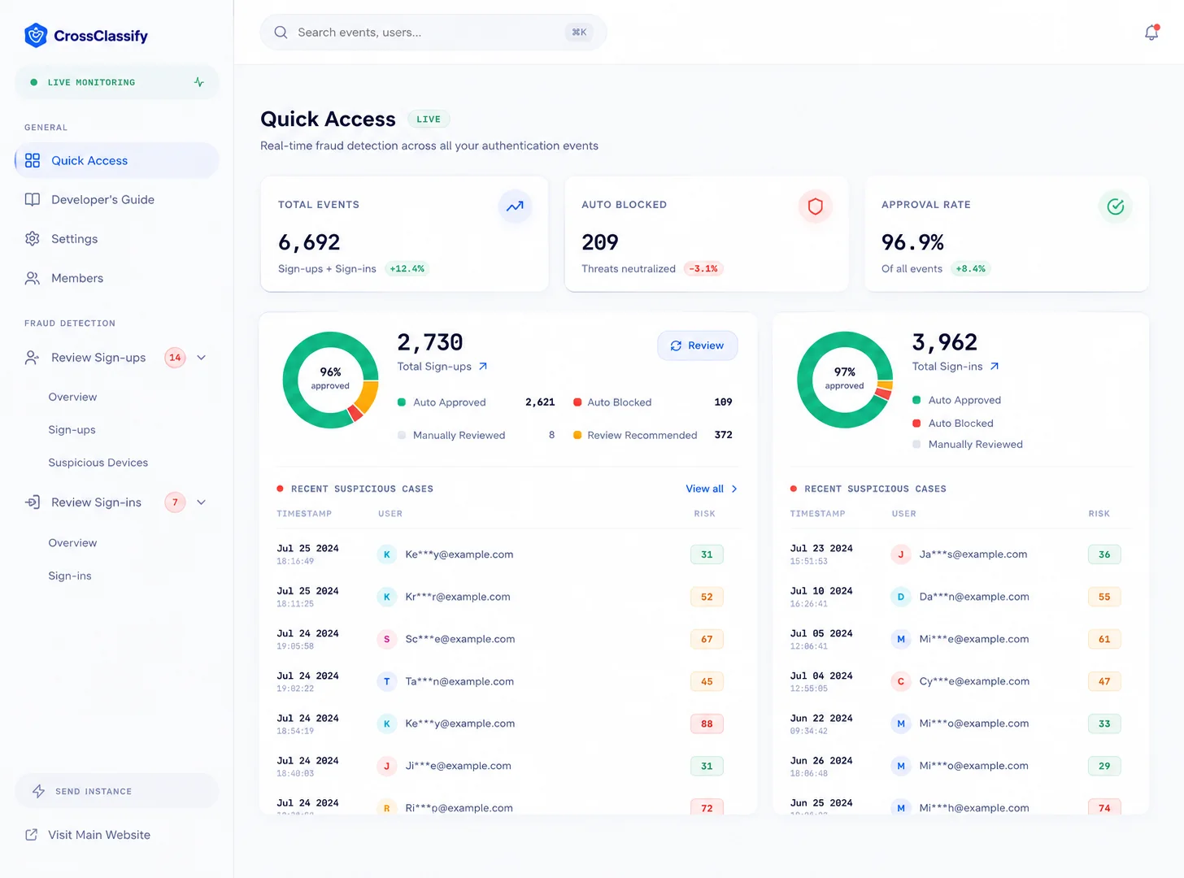Click the live monitoring pulse icon
Image resolution: width=1184 pixels, height=878 pixels.
[199, 82]
